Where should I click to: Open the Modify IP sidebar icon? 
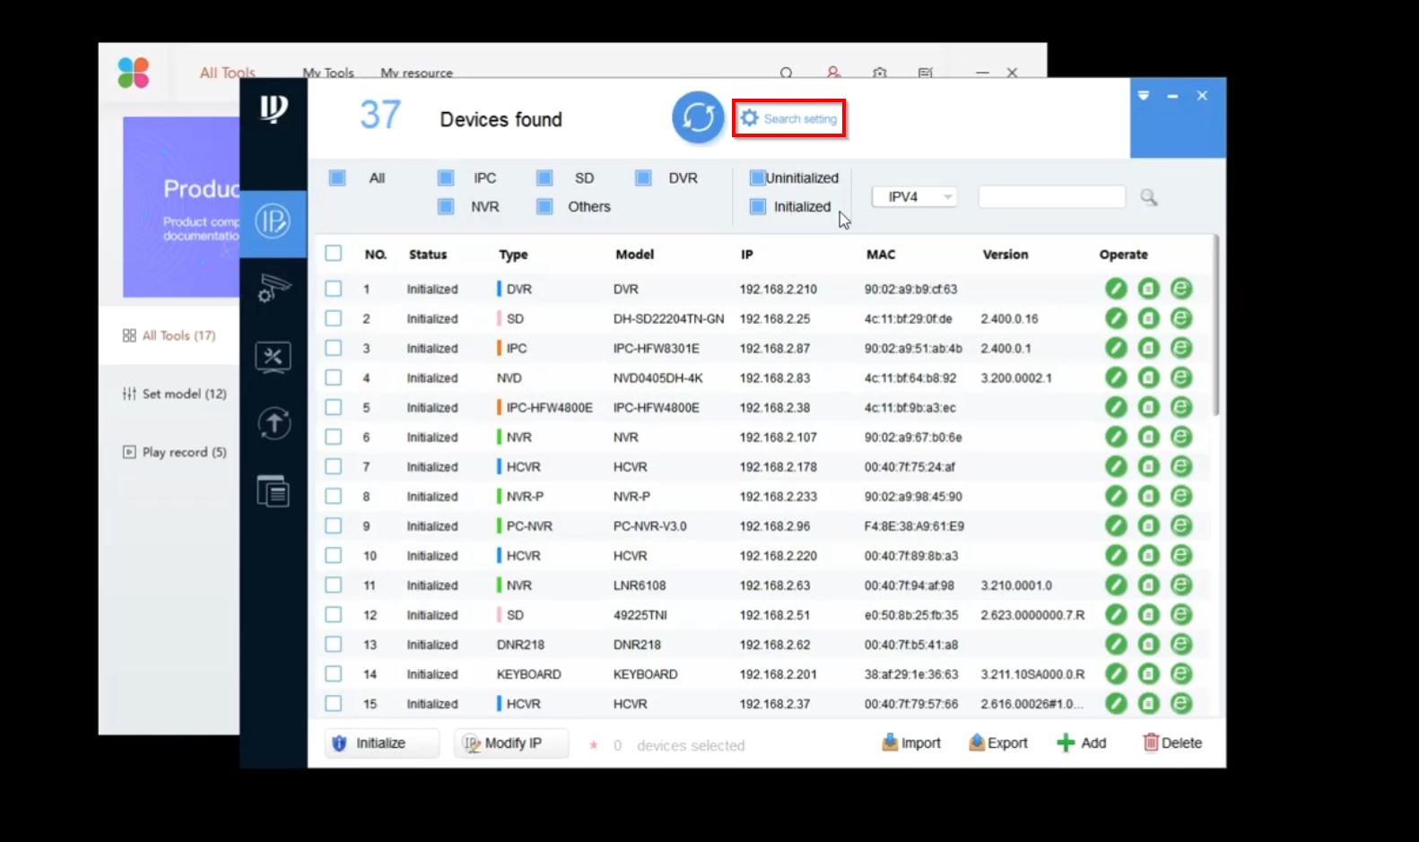(x=274, y=221)
